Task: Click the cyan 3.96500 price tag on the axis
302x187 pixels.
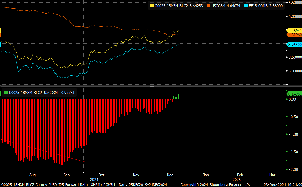Action: [294, 45]
